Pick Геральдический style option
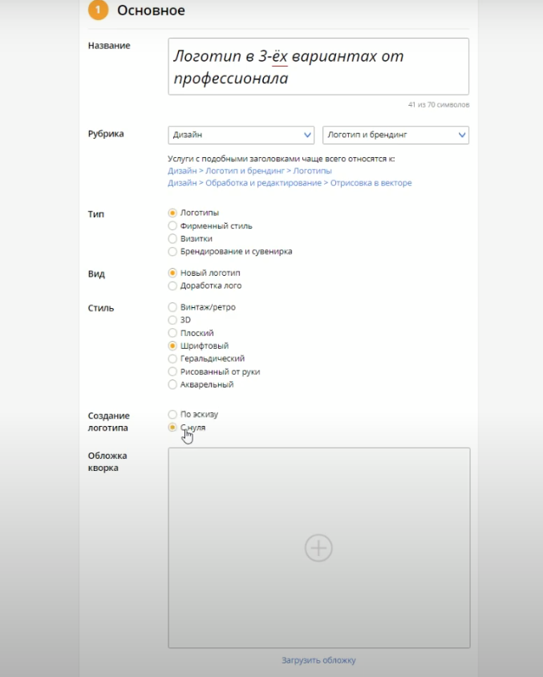Image resolution: width=543 pixels, height=677 pixels. pyautogui.click(x=172, y=359)
